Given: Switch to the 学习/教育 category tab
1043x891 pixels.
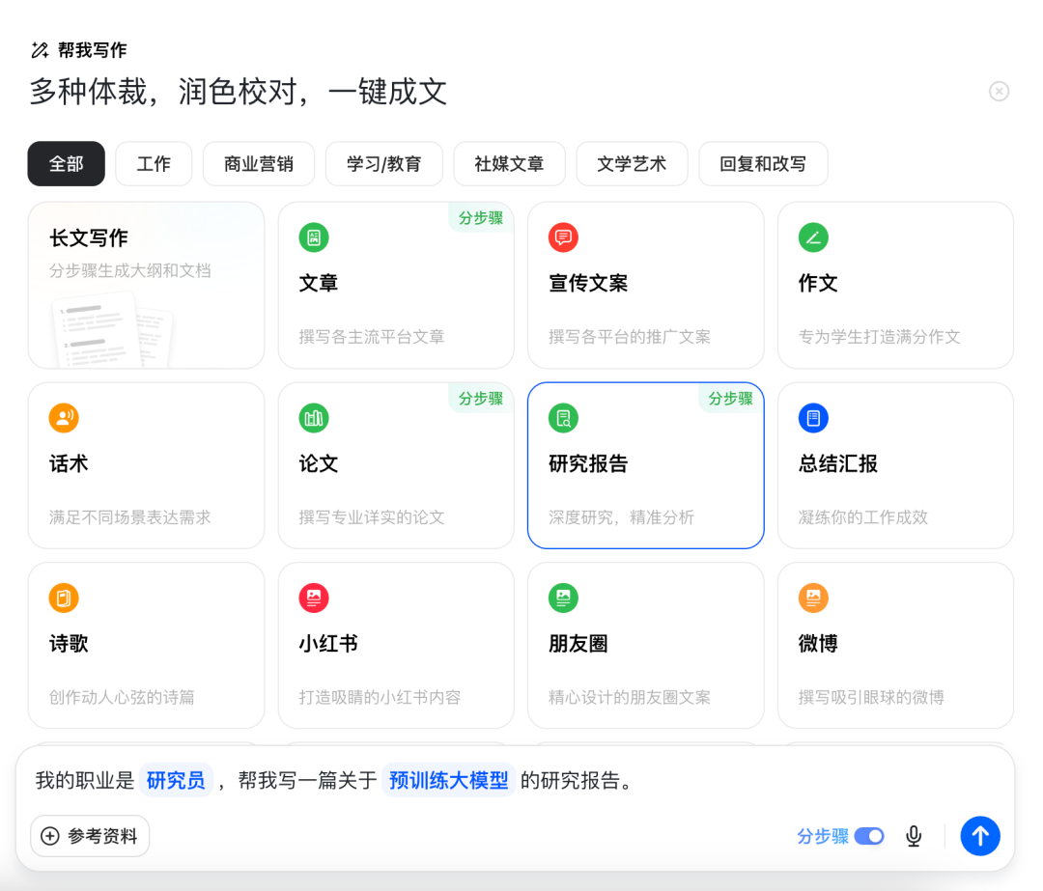Looking at the screenshot, I should point(383,163).
